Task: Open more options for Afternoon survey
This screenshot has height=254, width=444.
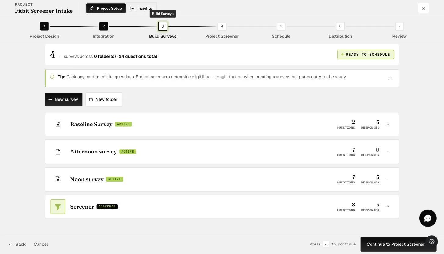Action: coord(389,152)
